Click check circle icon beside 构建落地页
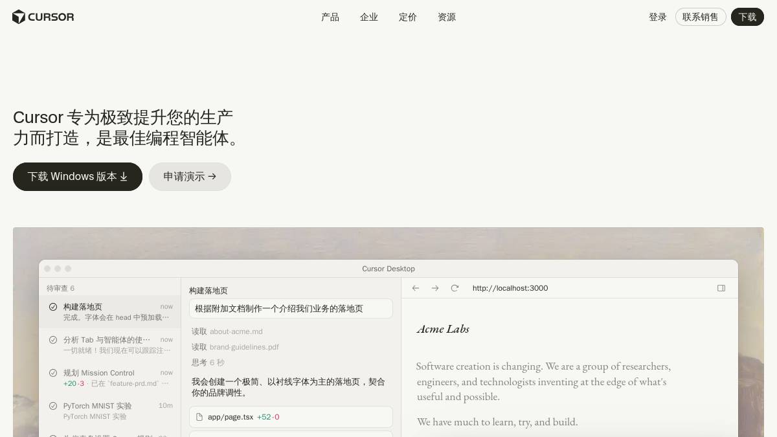 53,307
